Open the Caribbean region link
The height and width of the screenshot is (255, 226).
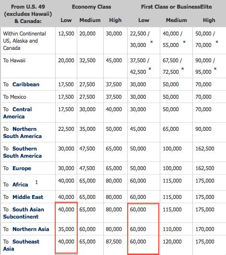26,84
